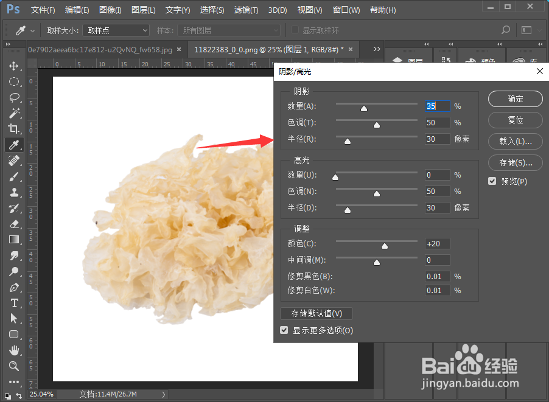Click the Reset (复位) button
This screenshot has height=402, width=549.
point(516,120)
